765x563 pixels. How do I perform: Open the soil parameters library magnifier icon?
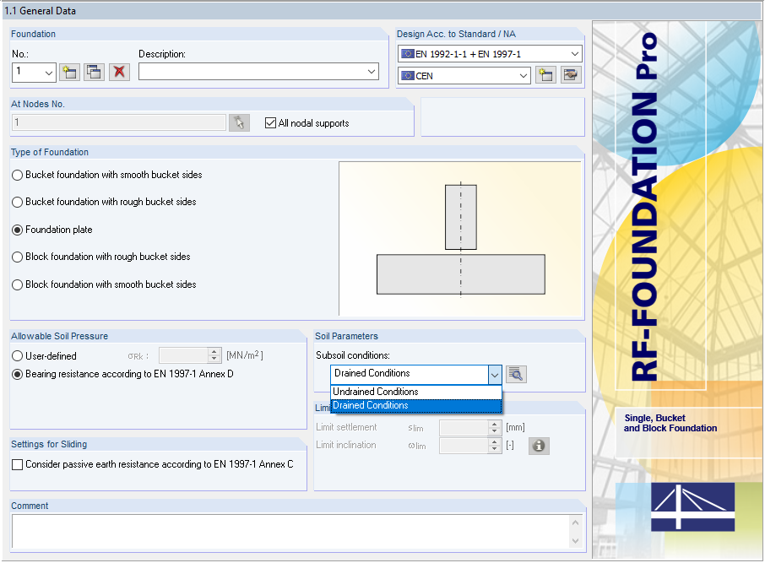[516, 374]
